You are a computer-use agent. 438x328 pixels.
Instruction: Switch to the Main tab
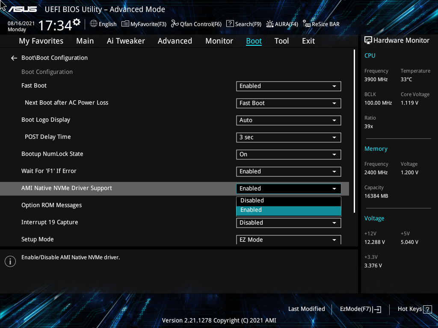point(85,41)
